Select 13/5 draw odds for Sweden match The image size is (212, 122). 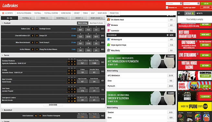171,118
